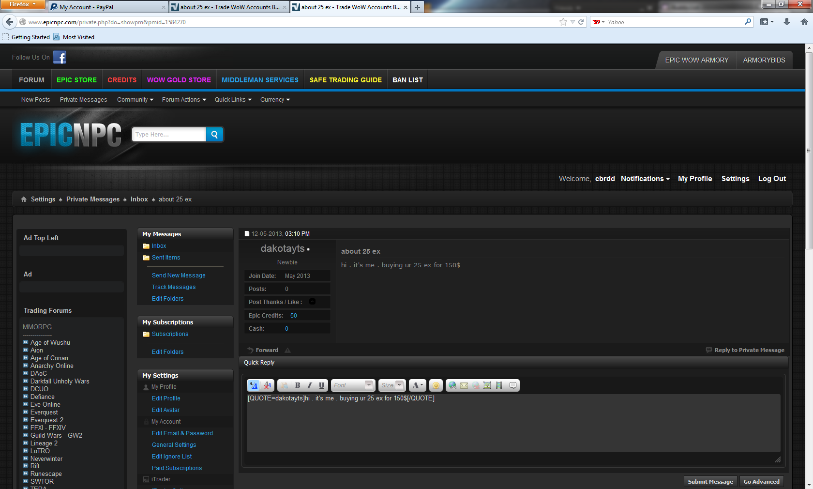This screenshot has height=489, width=813.
Task: Open the Facebook page icon
Action: (60, 57)
